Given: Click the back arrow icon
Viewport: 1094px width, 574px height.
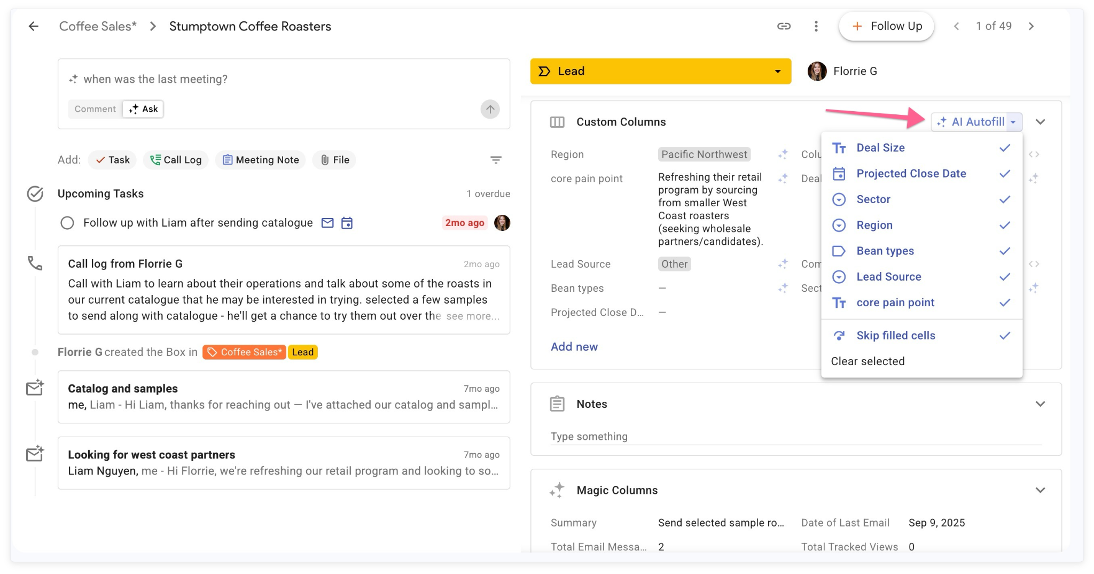Looking at the screenshot, I should tap(34, 26).
